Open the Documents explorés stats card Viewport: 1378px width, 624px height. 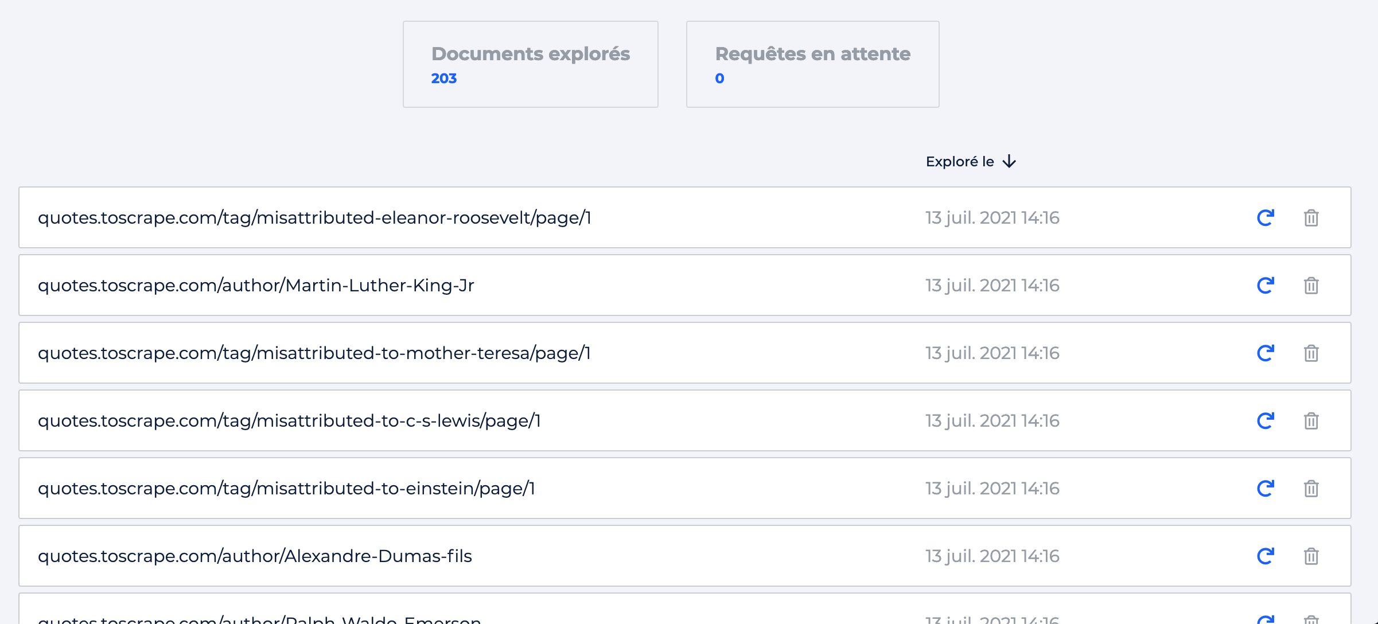tap(530, 64)
